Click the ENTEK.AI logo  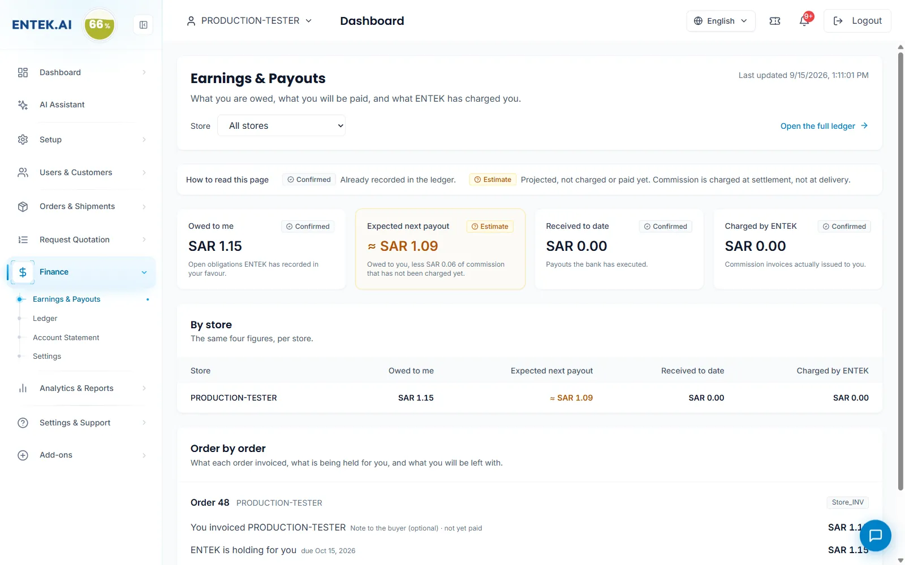coord(42,25)
